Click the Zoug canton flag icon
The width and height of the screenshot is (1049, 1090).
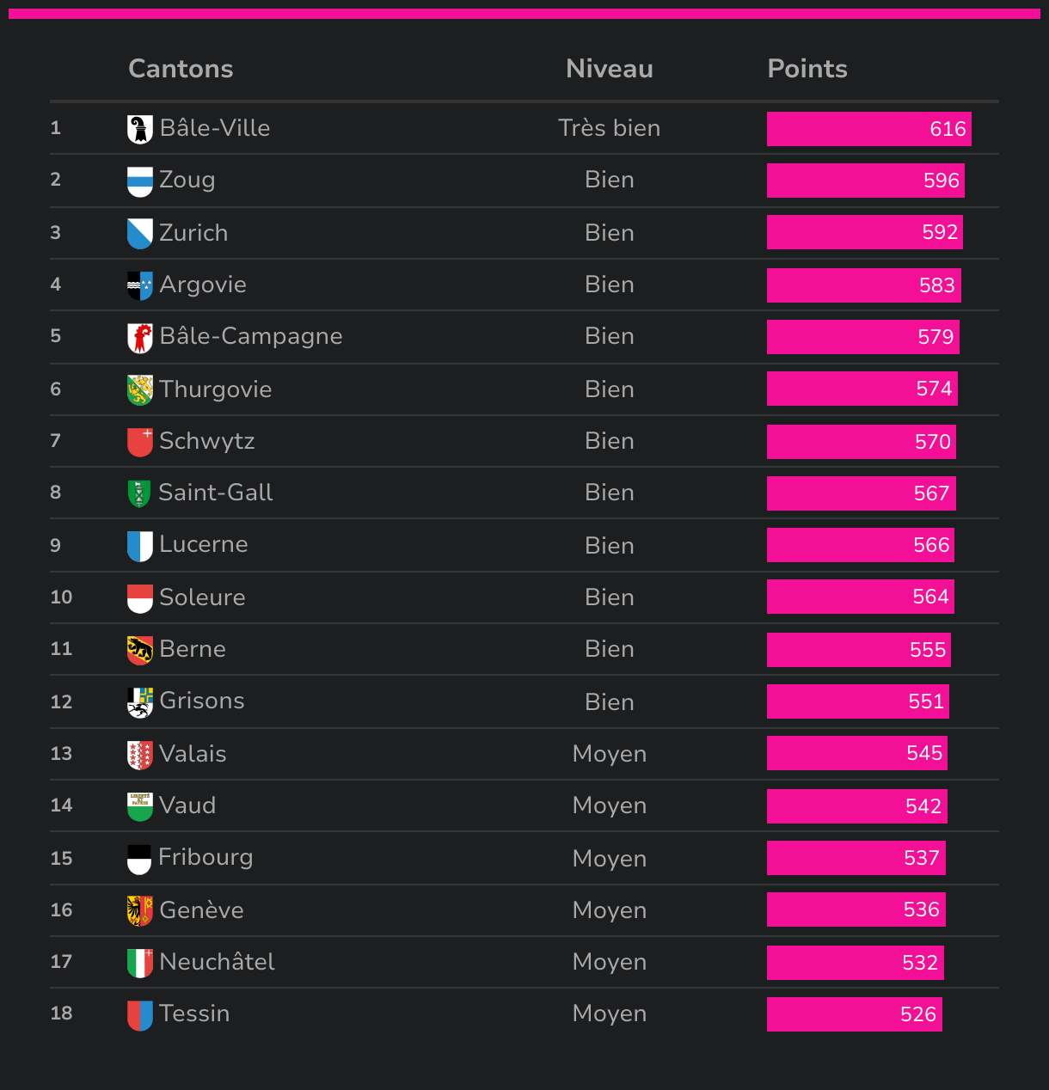(x=139, y=181)
